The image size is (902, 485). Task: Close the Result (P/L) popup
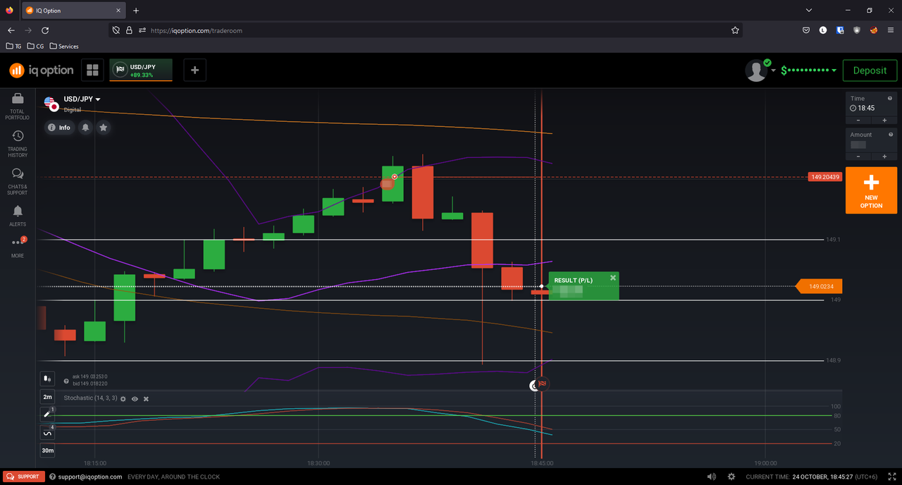[613, 278]
